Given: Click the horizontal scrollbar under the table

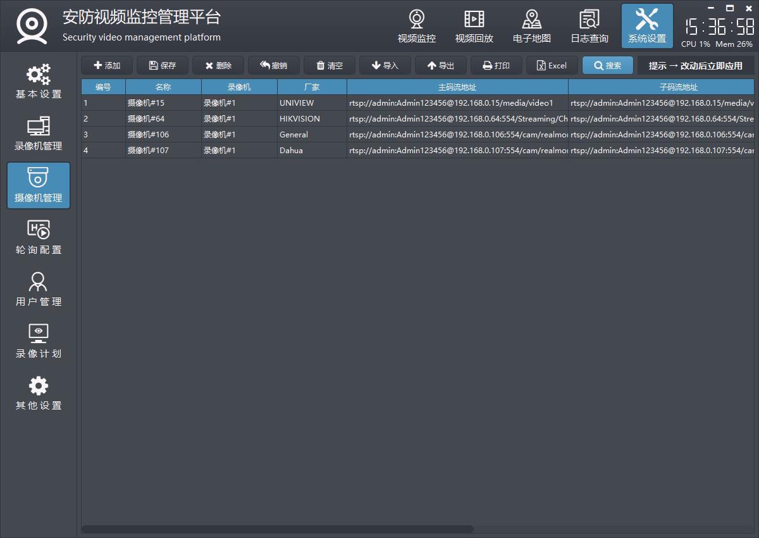Looking at the screenshot, I should [278, 529].
